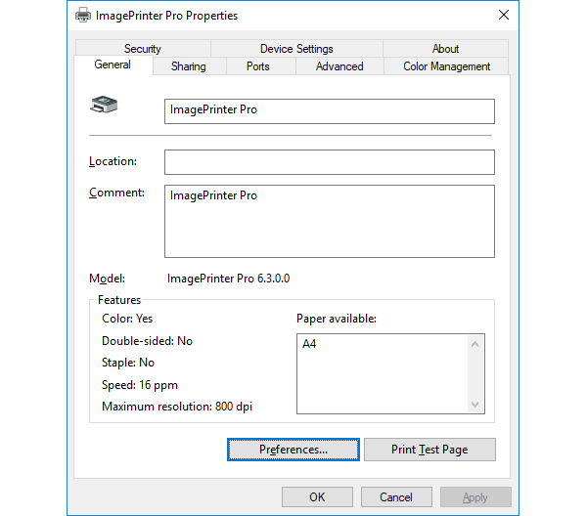
Task: Click the printer name input field
Action: (330, 111)
